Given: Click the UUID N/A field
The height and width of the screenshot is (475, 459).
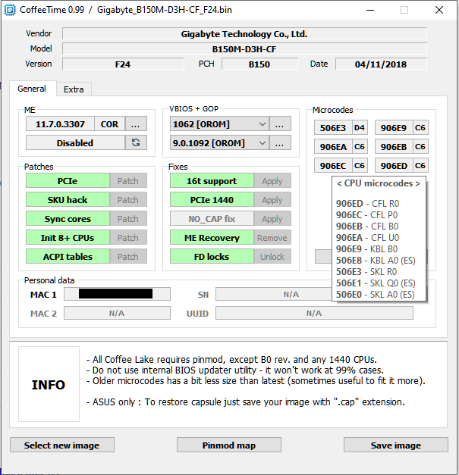Looking at the screenshot, I should [314, 313].
